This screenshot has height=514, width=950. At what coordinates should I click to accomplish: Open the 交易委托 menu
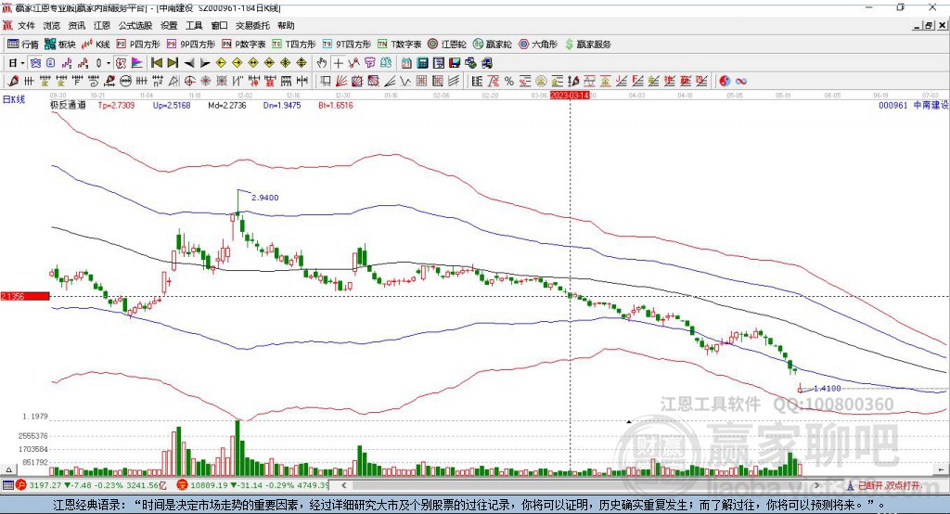tap(252, 25)
